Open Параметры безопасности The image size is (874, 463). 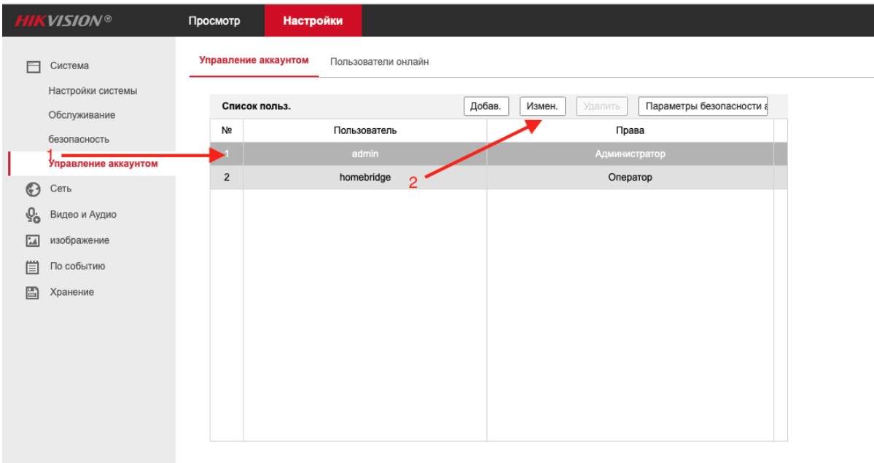click(x=702, y=105)
